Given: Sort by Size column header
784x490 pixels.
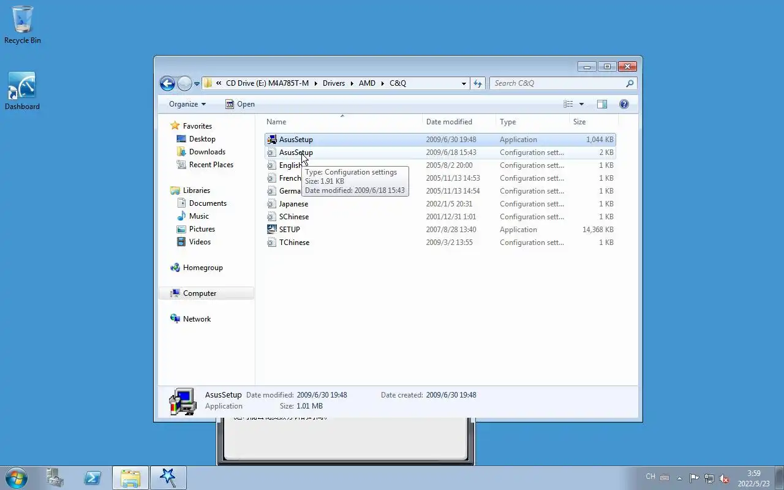Looking at the screenshot, I should point(592,122).
